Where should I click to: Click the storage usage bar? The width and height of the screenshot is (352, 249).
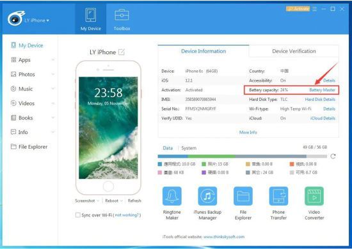click(242, 156)
